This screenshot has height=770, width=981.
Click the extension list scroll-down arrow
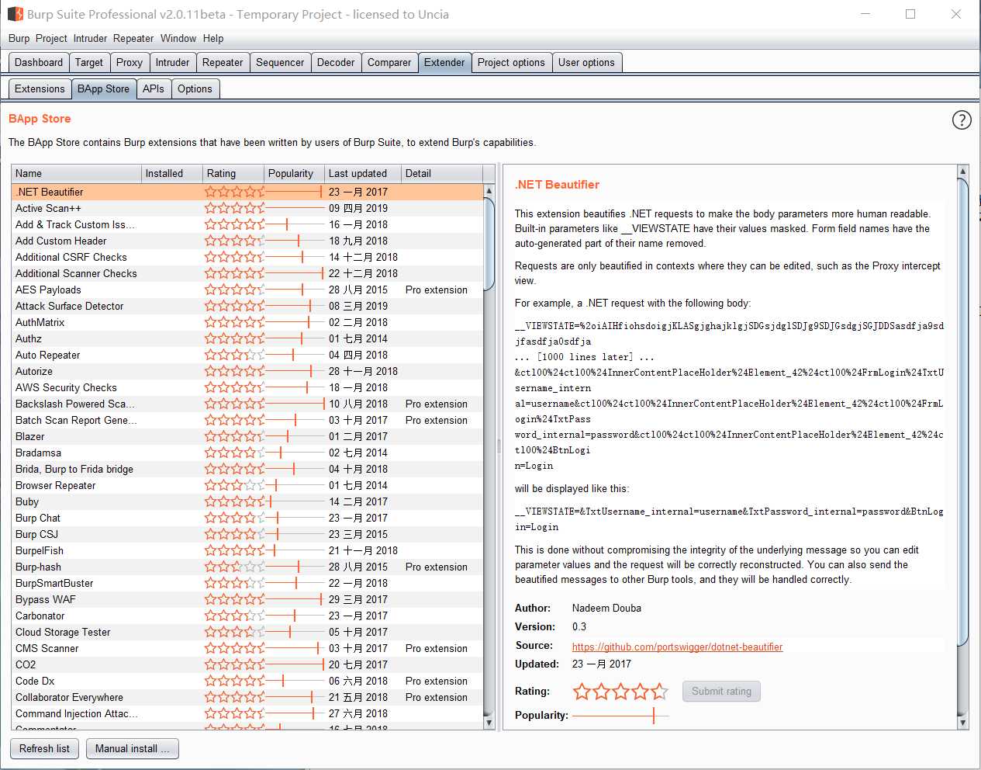pos(489,722)
